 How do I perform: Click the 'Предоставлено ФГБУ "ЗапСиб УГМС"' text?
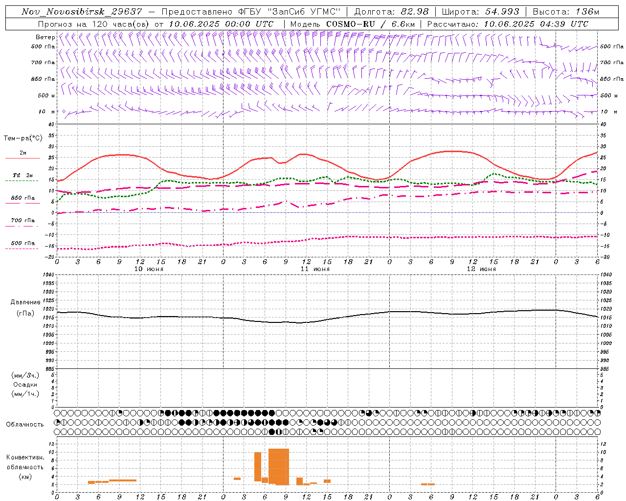(x=250, y=12)
